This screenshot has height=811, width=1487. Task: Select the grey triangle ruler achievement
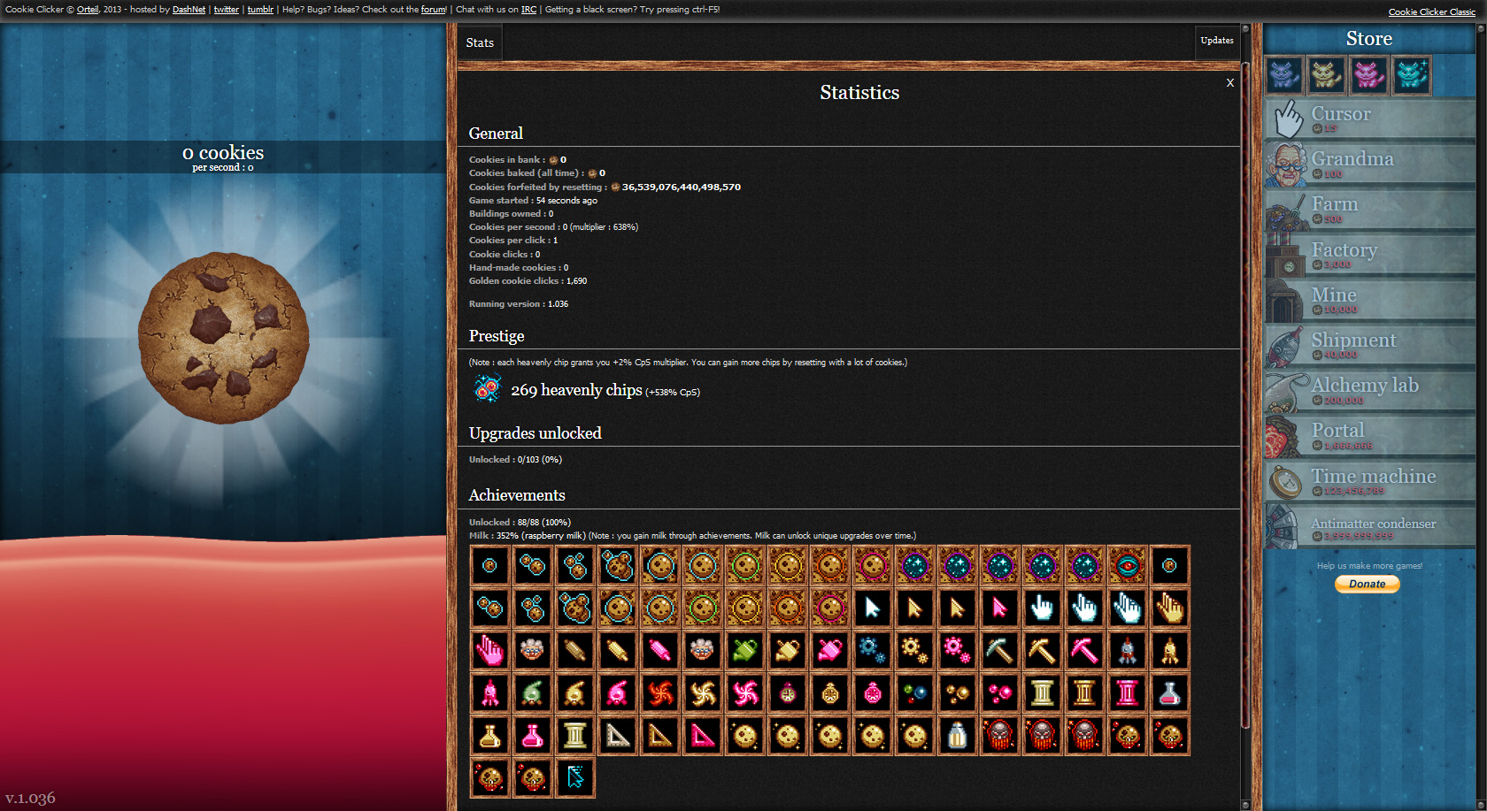tap(618, 735)
